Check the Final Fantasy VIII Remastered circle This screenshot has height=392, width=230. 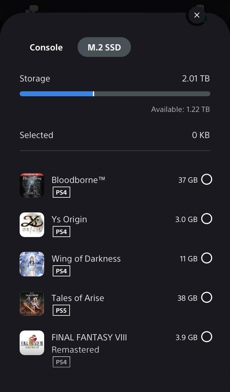coord(207,337)
